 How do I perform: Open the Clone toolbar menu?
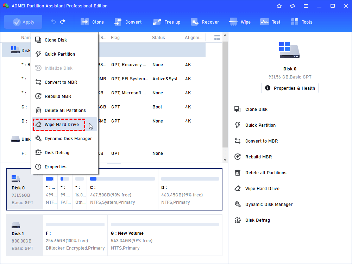(92, 22)
